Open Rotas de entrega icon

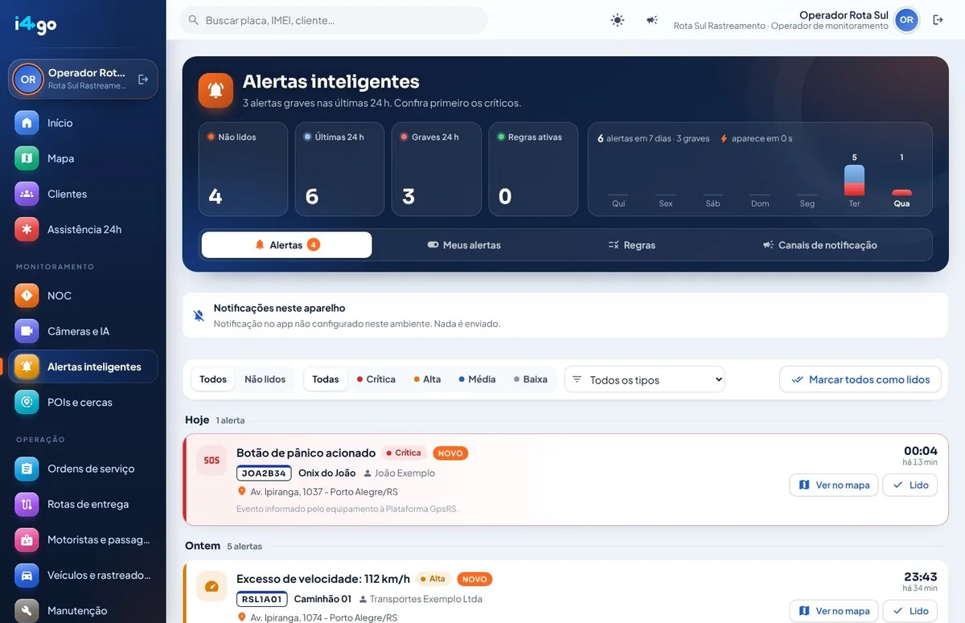pyautogui.click(x=27, y=504)
